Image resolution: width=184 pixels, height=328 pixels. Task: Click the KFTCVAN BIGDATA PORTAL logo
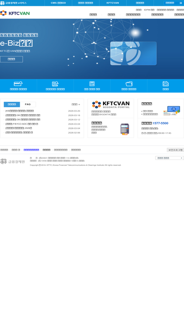(111, 105)
